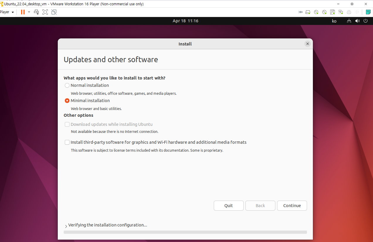The height and width of the screenshot is (242, 373).
Task: Open the ko keyboard layout indicator
Action: [x=334, y=21]
